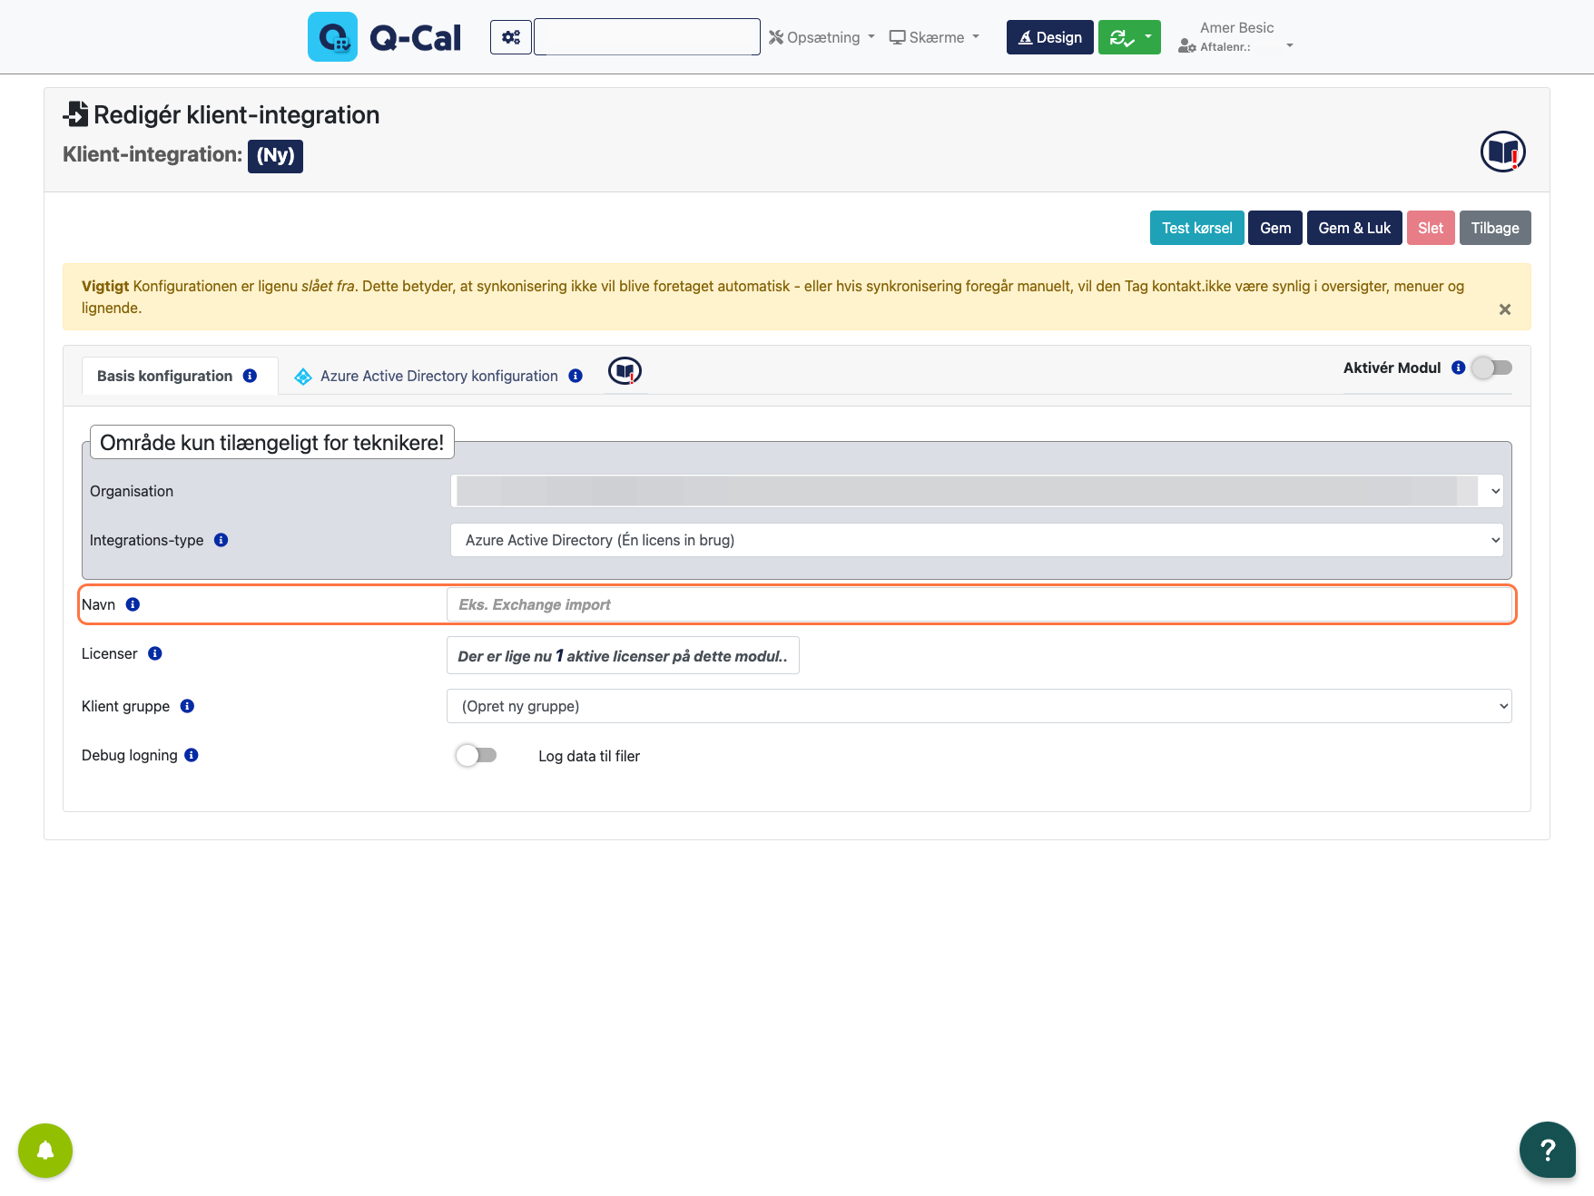
Task: Switch to Azure Active Directory konfiguration tab
Action: point(439,376)
